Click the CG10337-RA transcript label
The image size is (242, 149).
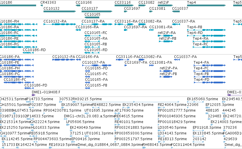click(x=183, y=21)
